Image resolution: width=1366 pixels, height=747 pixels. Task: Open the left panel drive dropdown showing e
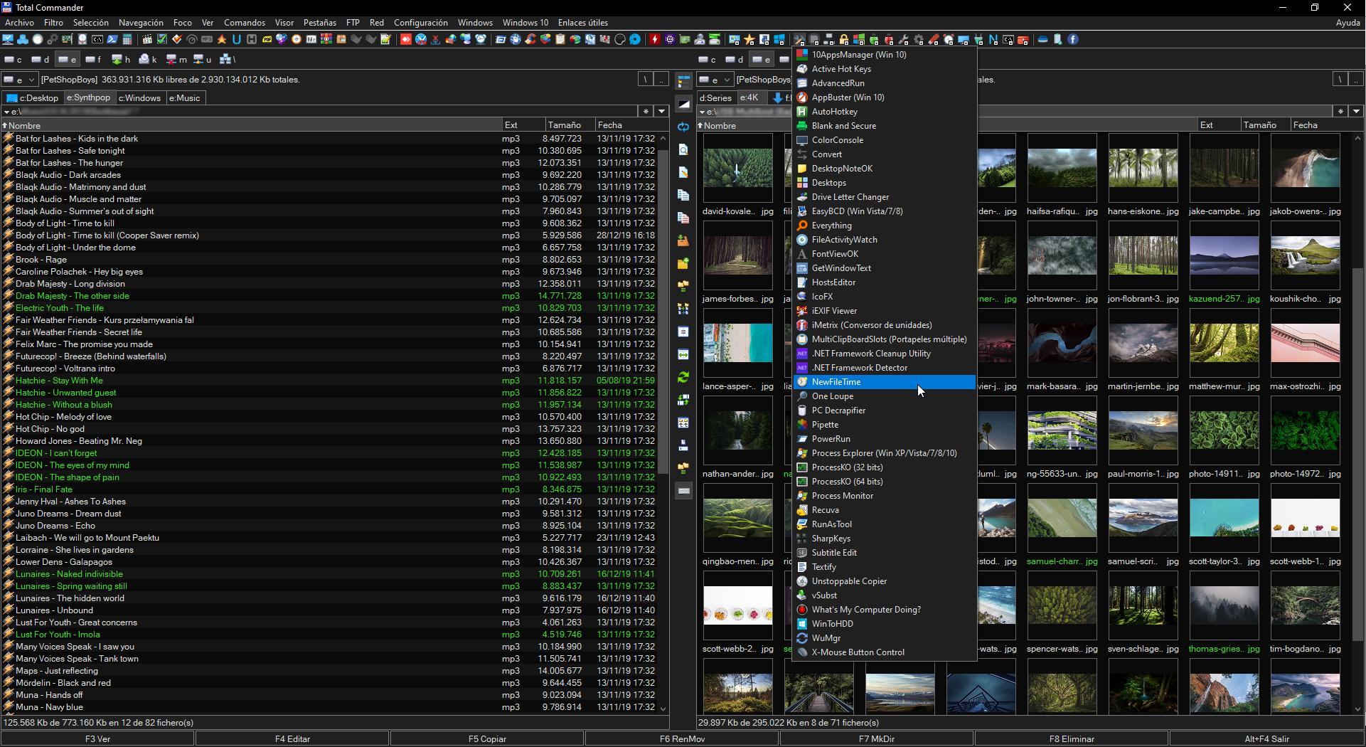coord(19,80)
